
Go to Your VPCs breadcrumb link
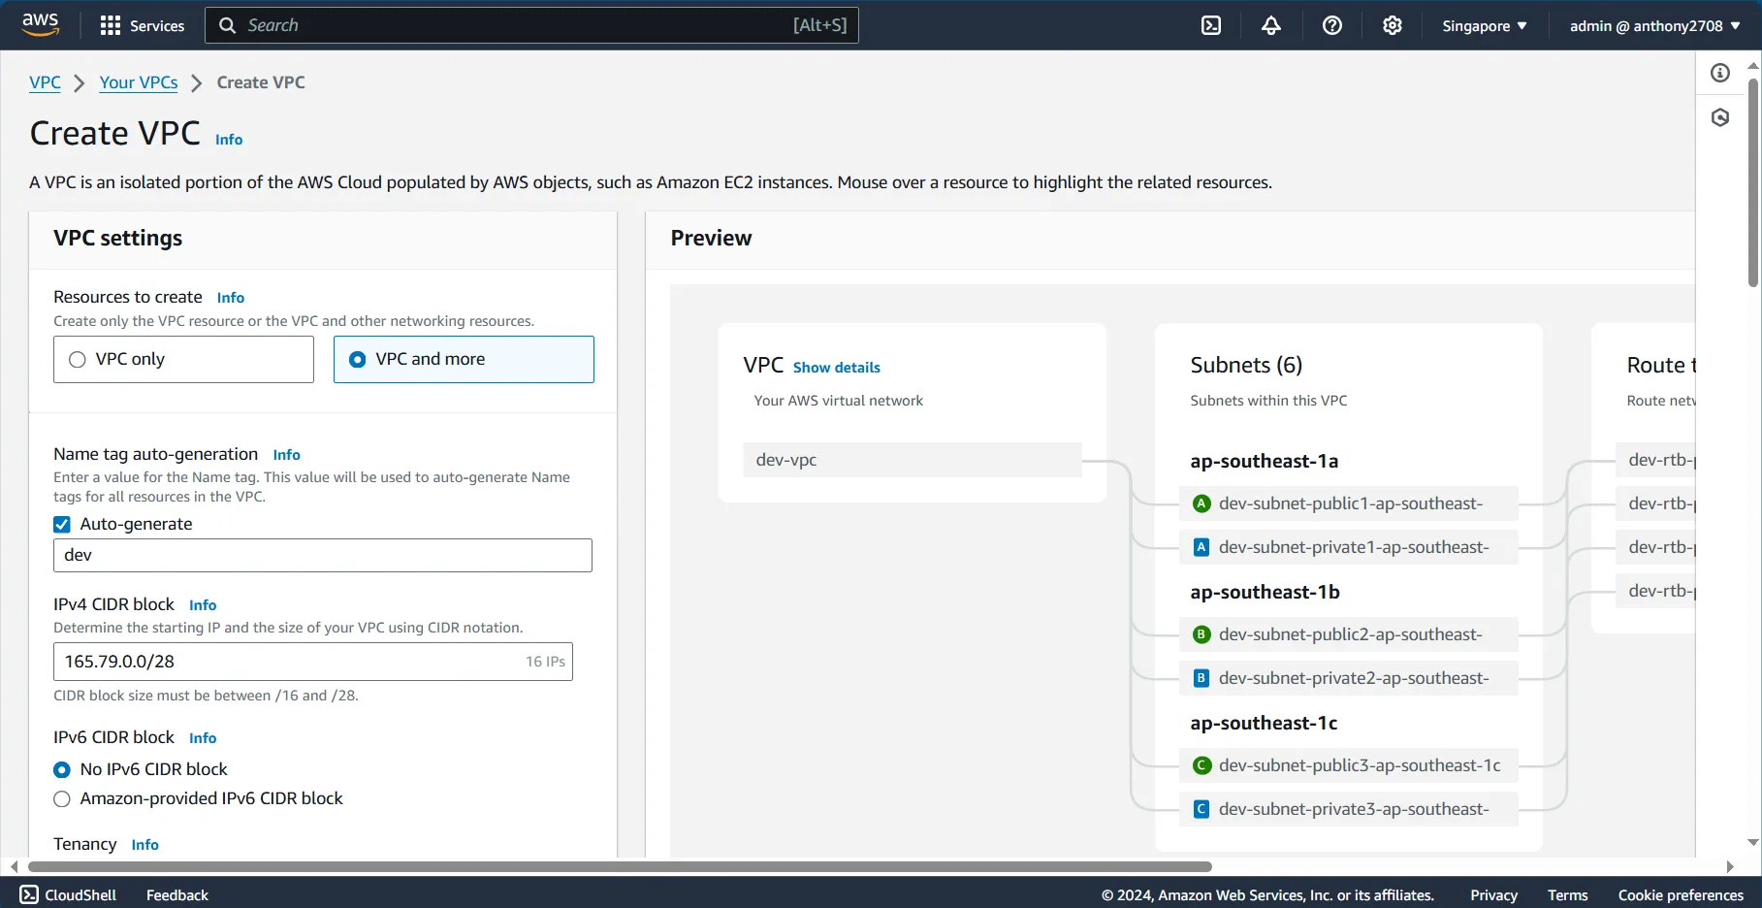tap(139, 82)
